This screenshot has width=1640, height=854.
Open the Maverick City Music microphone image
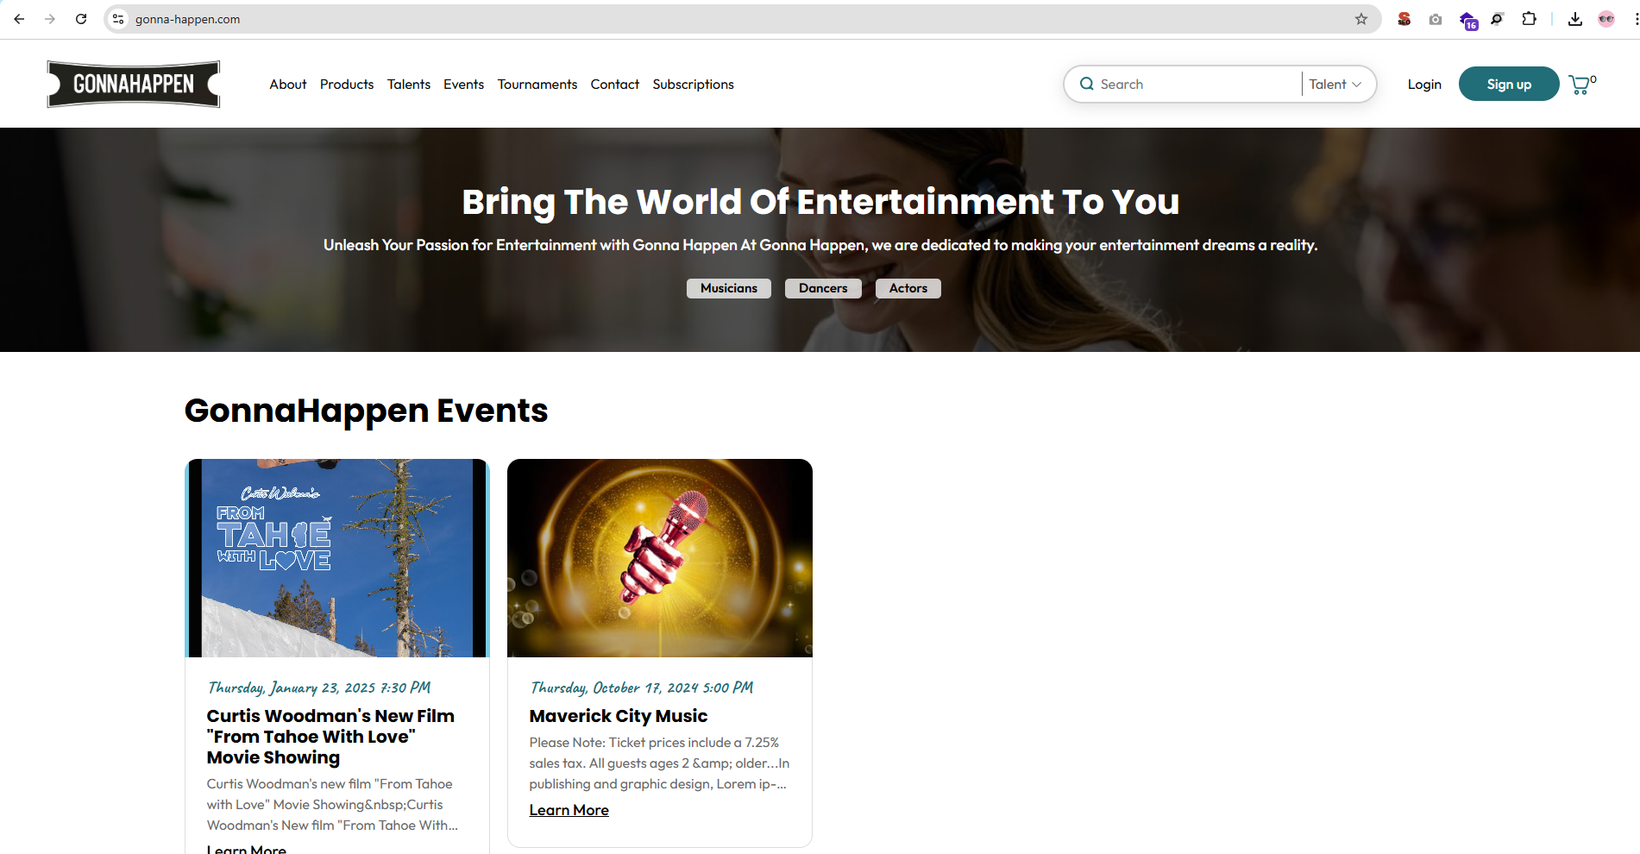660,558
